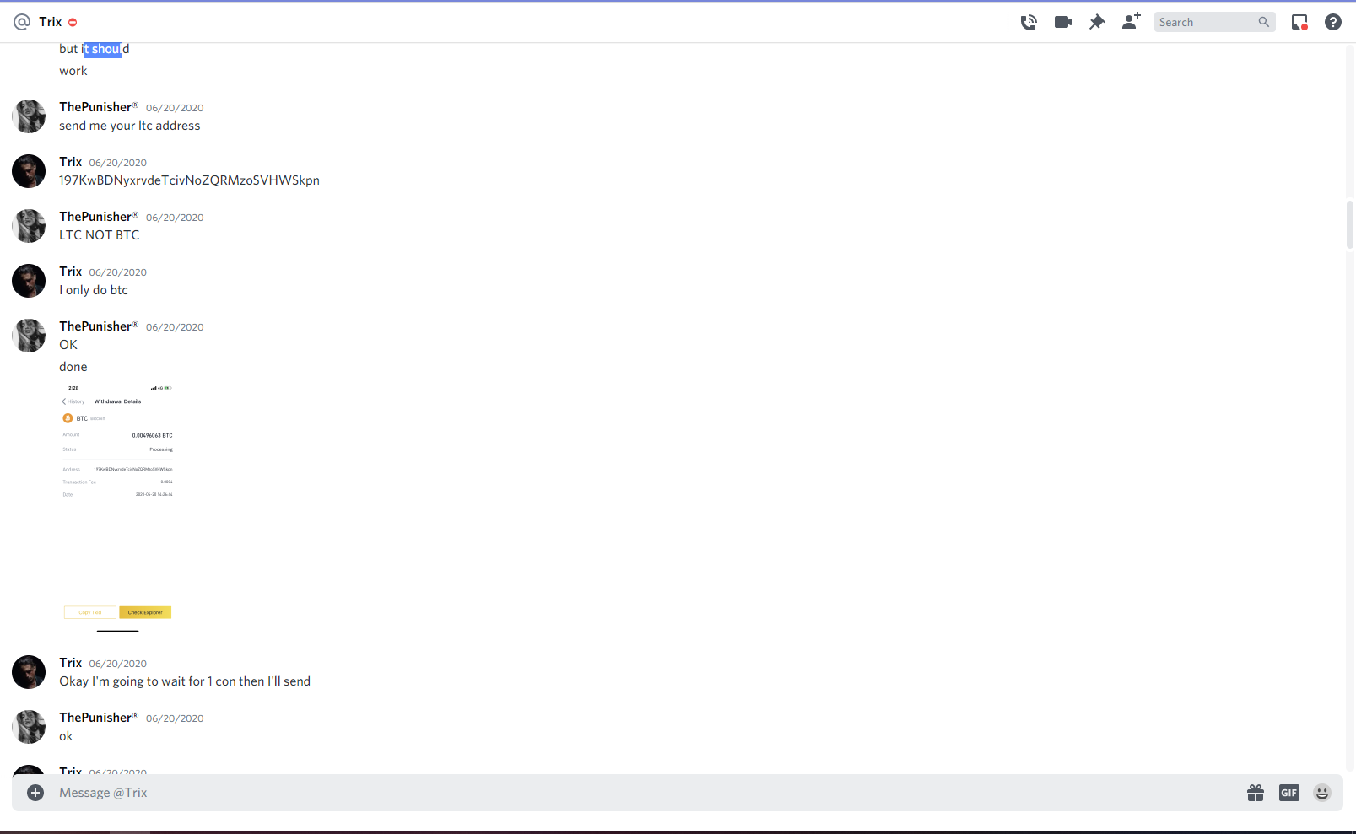Open the withdrawal details screenshot attachment
The width and height of the screenshot is (1356, 834).
click(x=118, y=508)
